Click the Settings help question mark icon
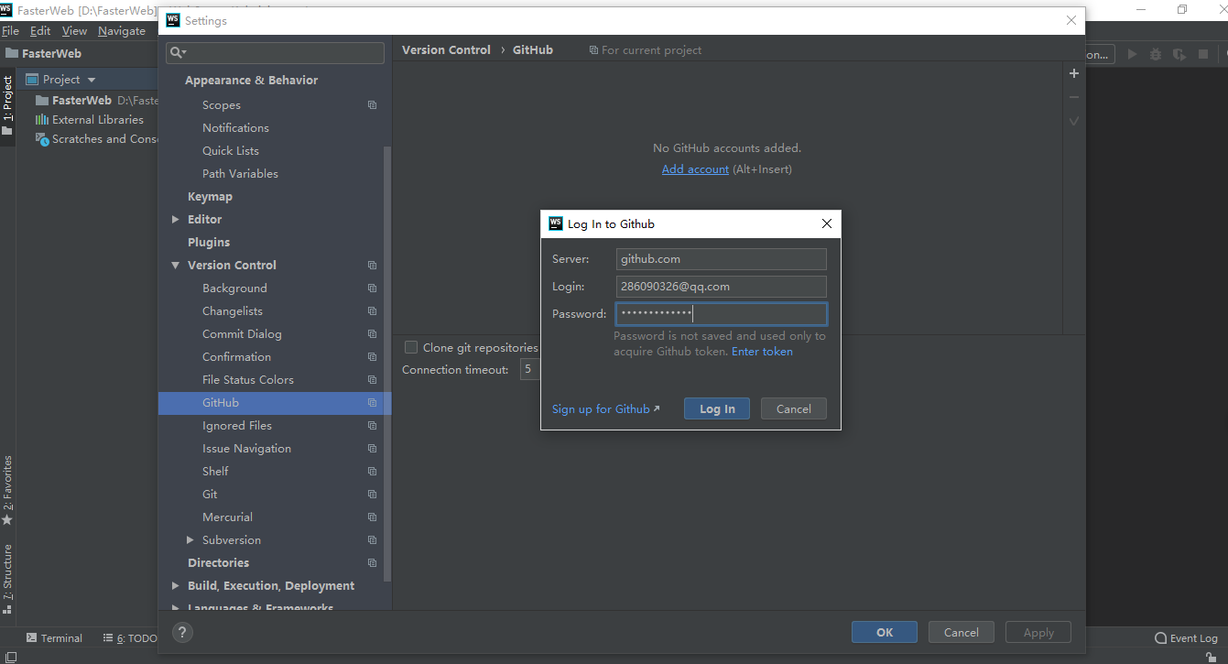1228x664 pixels. click(x=182, y=632)
